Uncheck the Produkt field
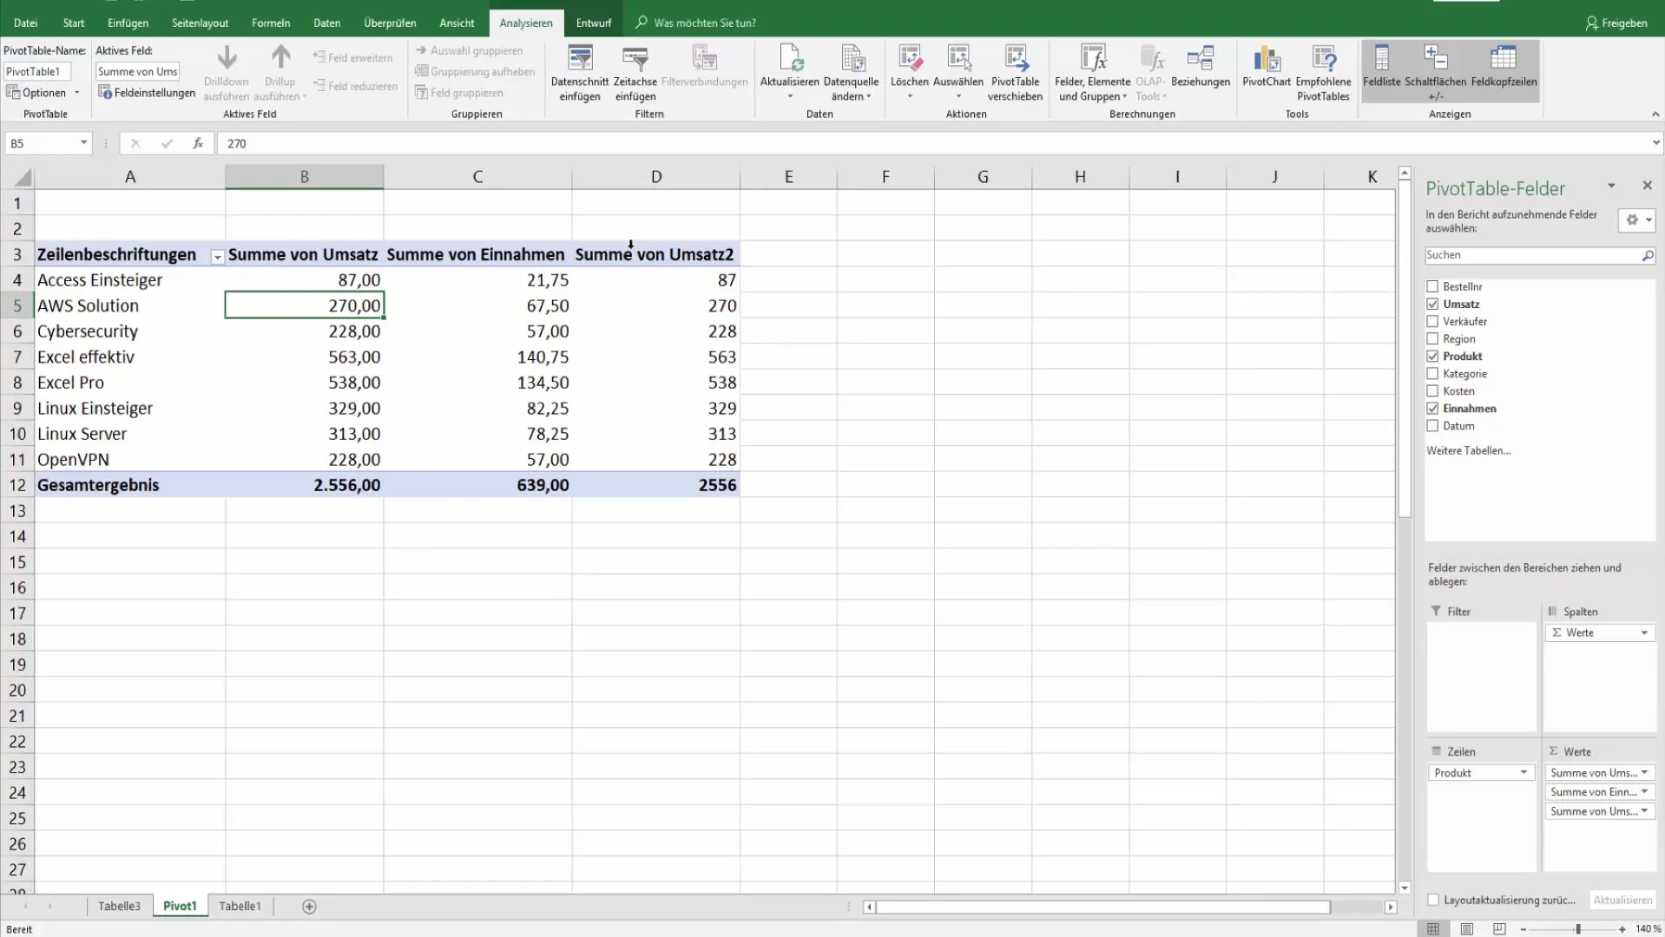1665x937 pixels. [1432, 356]
